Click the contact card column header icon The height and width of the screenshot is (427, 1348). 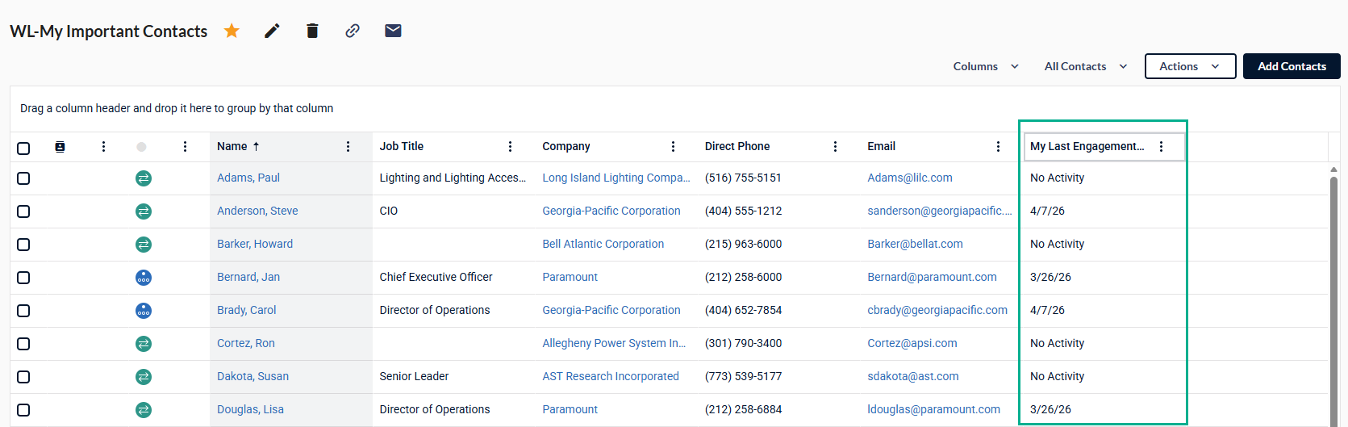click(x=60, y=146)
